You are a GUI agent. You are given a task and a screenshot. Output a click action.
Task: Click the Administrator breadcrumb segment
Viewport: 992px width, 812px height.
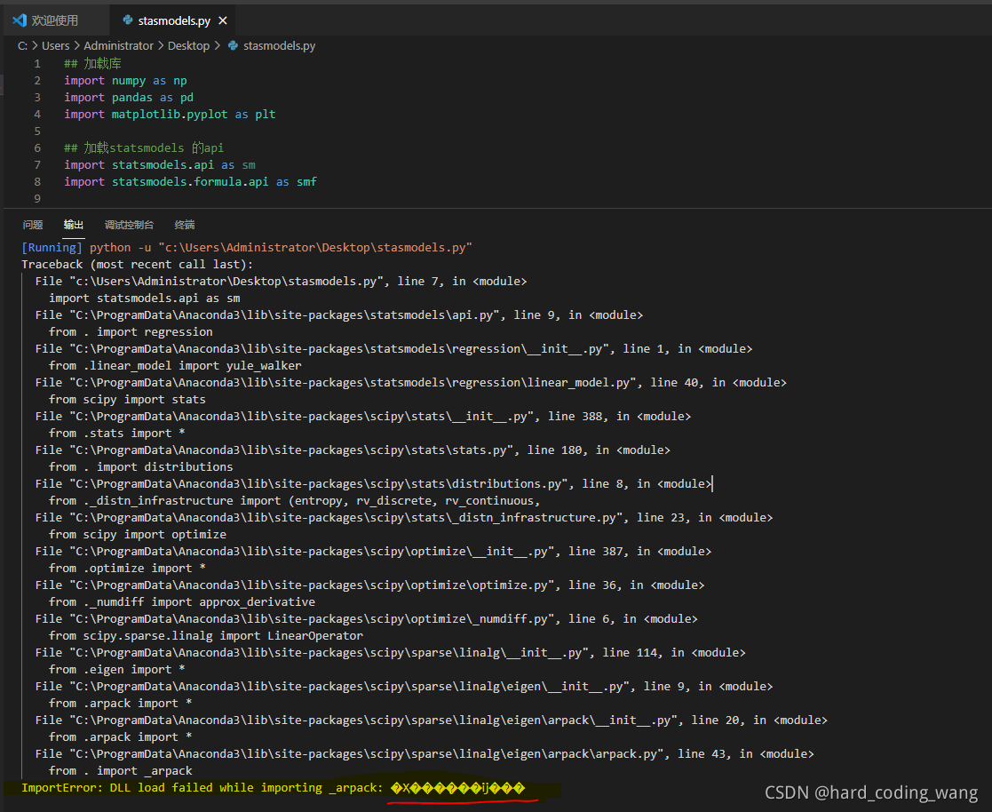(118, 45)
